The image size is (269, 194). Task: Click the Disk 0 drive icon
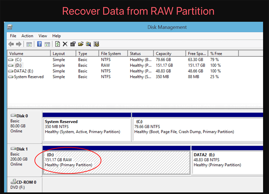(13, 115)
